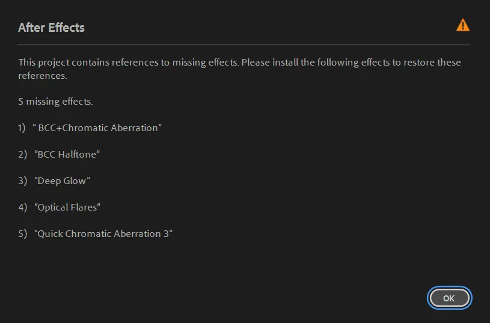This screenshot has height=323, width=490.
Task: Select the Optical Flares missing effect entry
Action: point(67,208)
